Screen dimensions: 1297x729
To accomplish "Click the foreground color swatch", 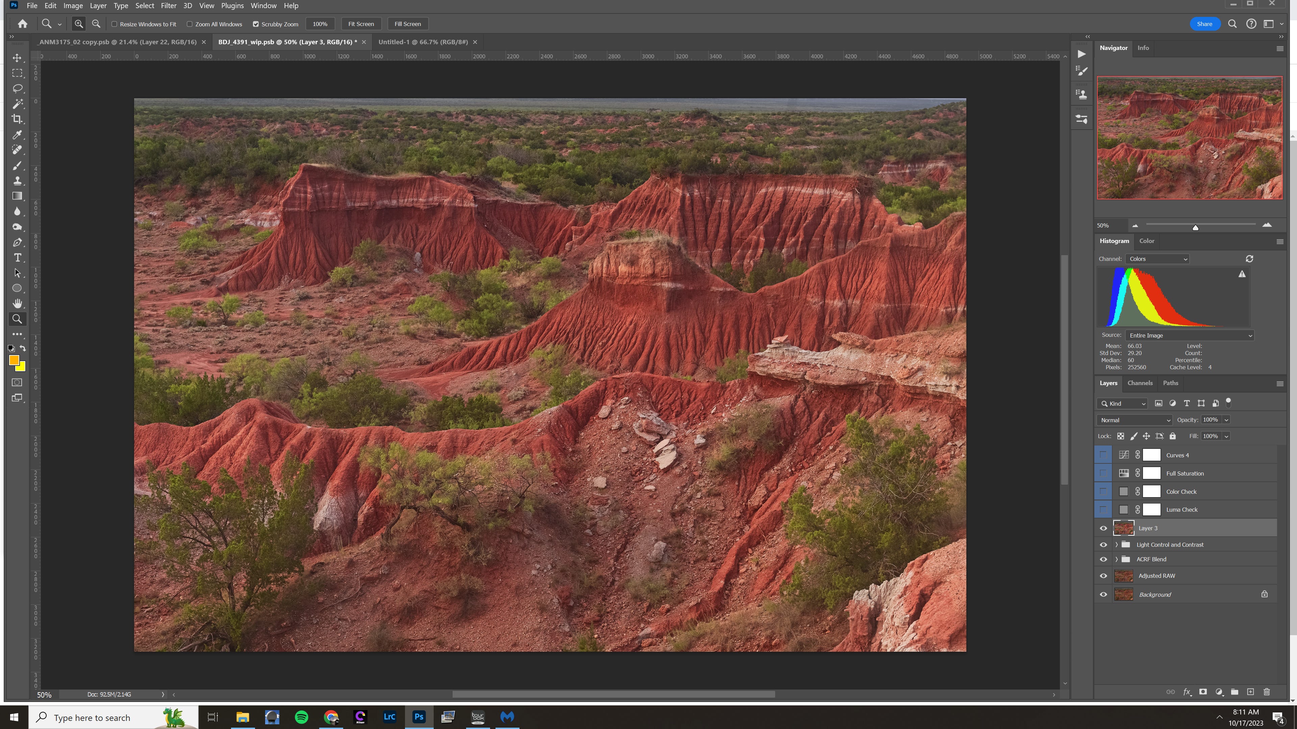I will pos(14,360).
